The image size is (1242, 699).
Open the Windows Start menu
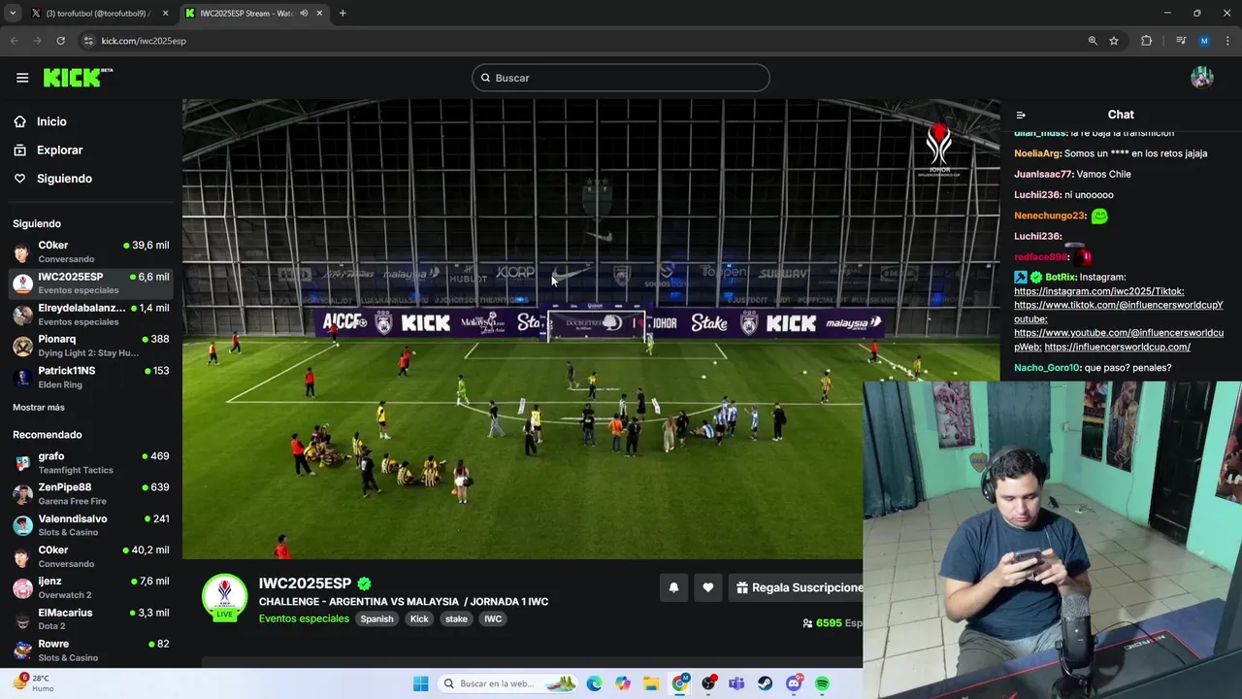pyautogui.click(x=420, y=683)
